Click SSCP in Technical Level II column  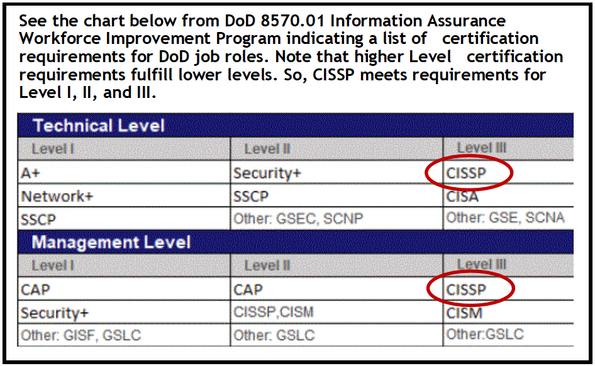[x=336, y=196]
